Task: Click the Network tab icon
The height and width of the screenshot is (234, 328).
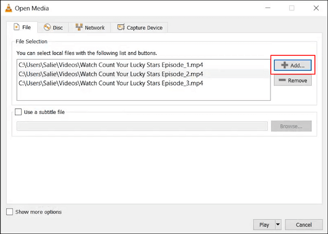Action: (x=79, y=27)
